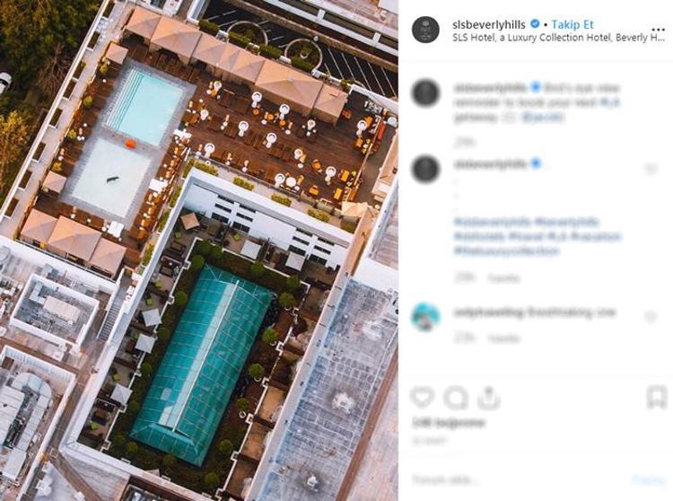Open slsbeverlyhills username in header
673x501 pixels.
tap(489, 24)
